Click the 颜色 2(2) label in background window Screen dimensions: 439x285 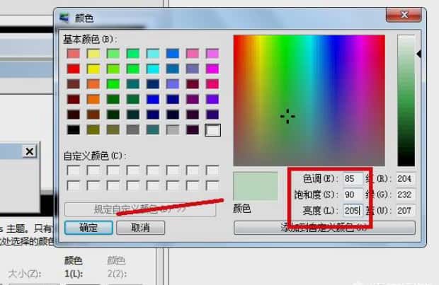point(117,267)
